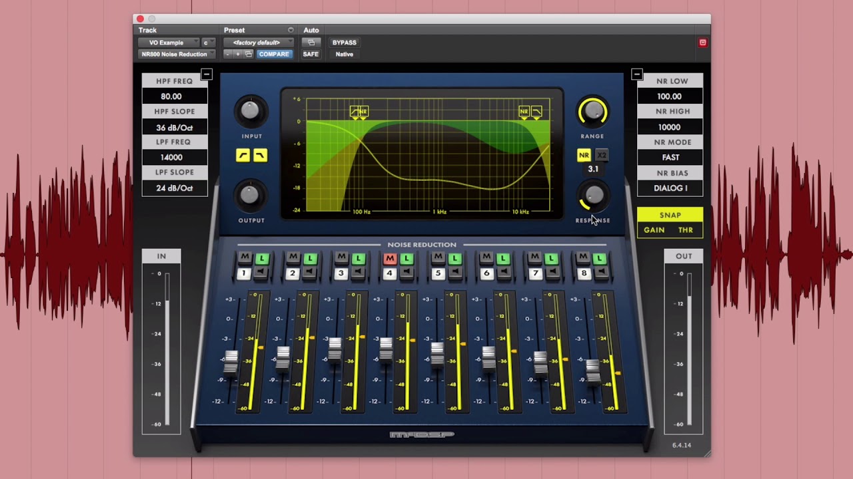
Task: Click the response value 3.1 readout
Action: point(593,169)
